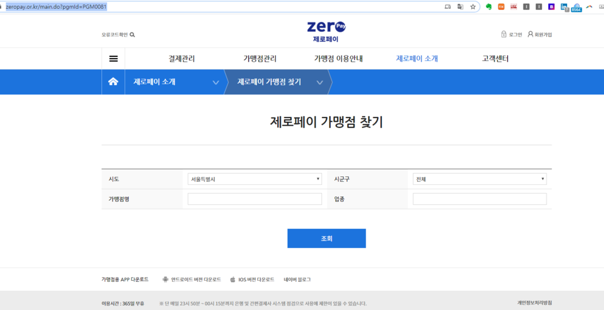604x310 pixels.
Task: Click the 가맹점용 APP 다운로드 text
Action: tap(125, 279)
